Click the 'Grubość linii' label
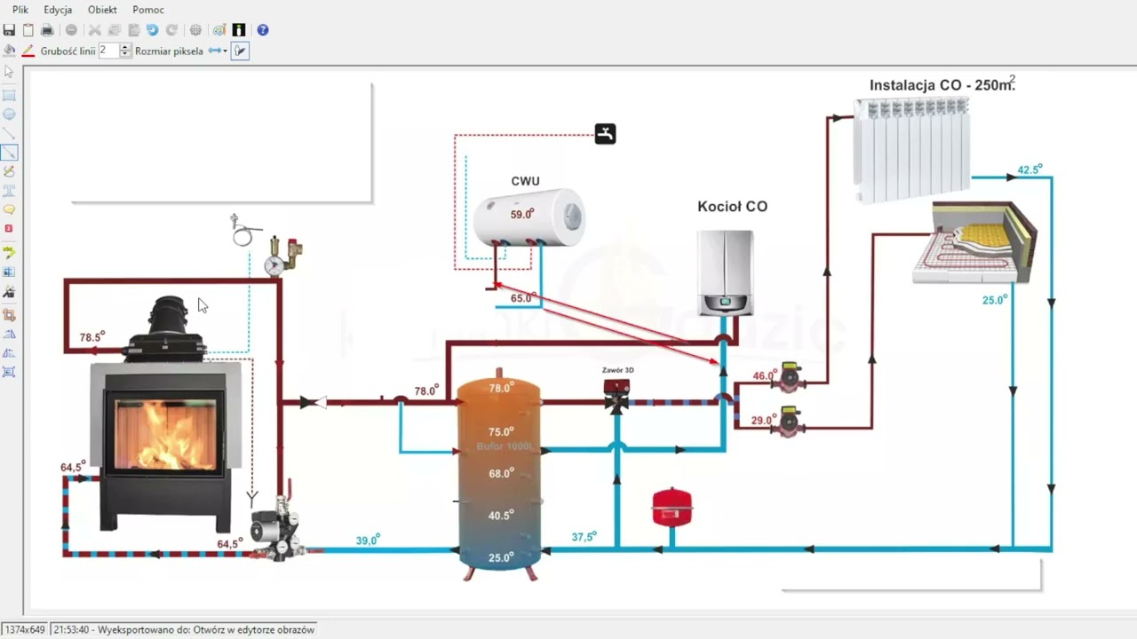Viewport: 1137px width, 639px height. click(68, 51)
